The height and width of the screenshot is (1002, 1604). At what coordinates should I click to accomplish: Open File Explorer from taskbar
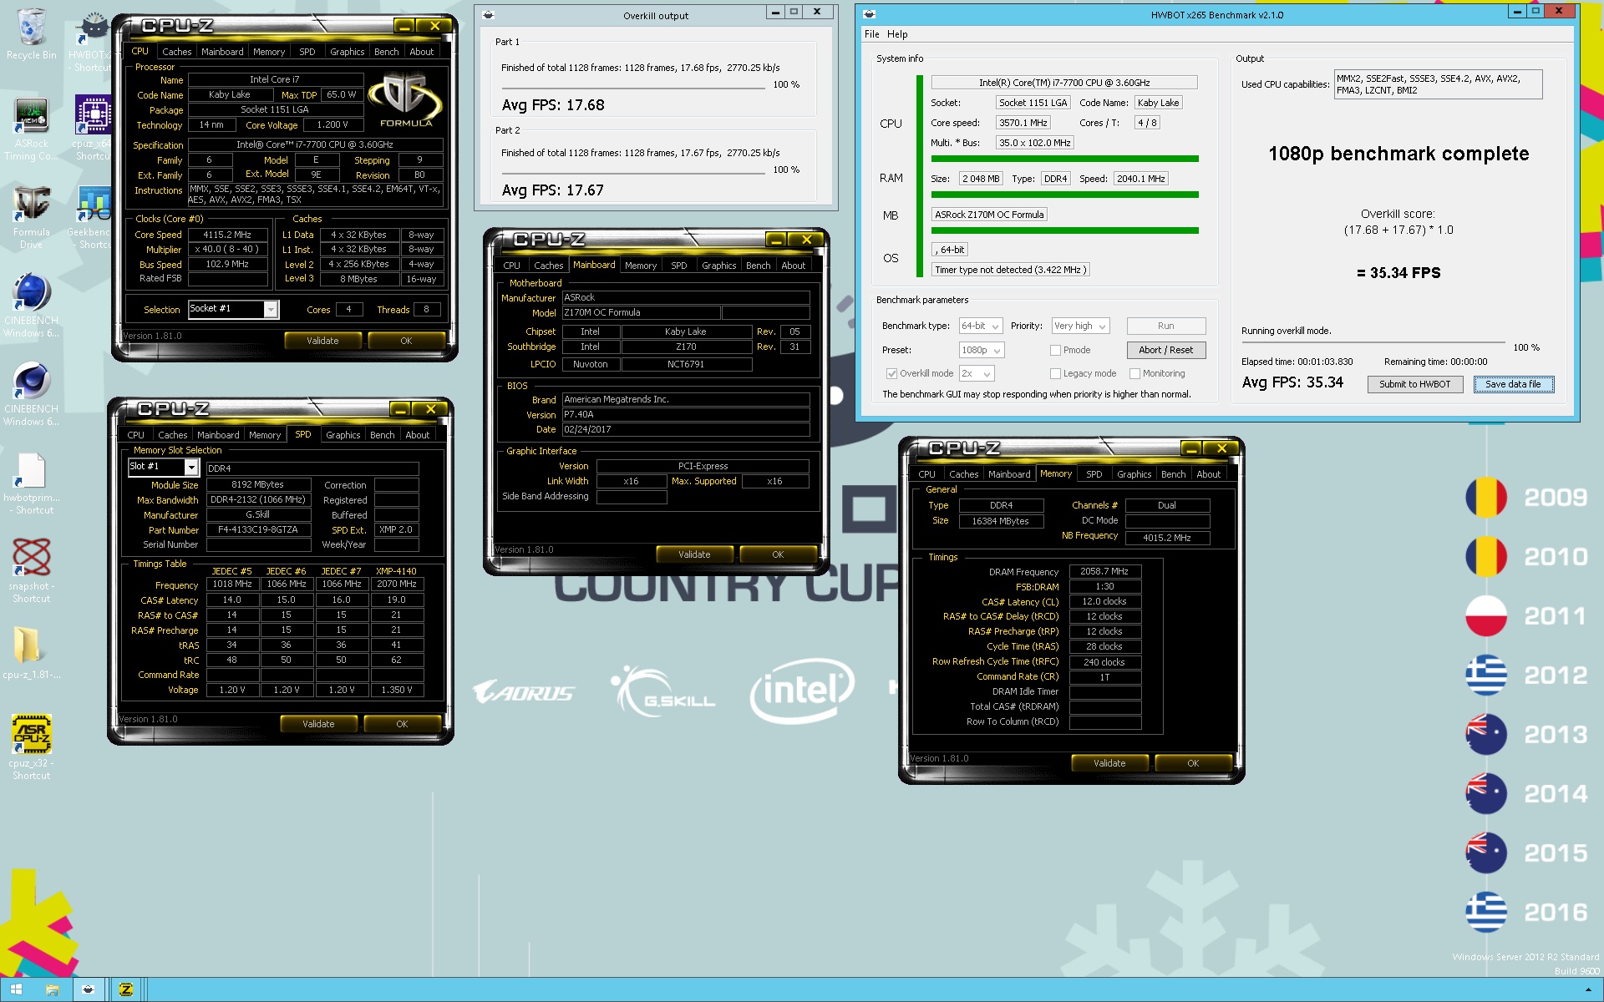[x=52, y=989]
